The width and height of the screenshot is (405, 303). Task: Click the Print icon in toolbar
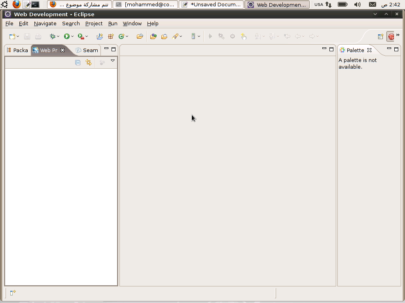[x=38, y=36]
